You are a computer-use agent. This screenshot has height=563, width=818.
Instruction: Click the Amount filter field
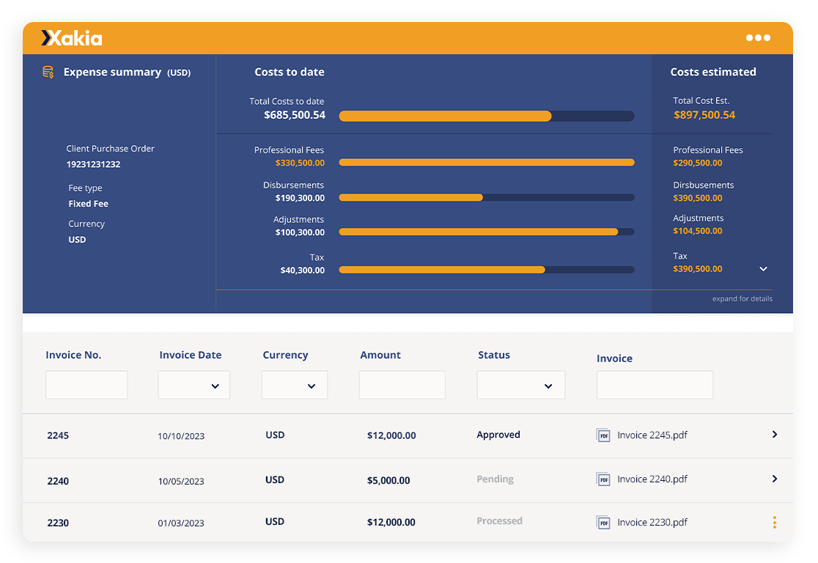tap(402, 385)
